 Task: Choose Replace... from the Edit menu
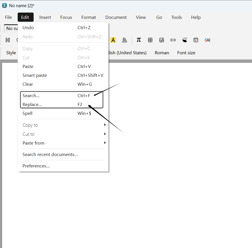[32, 105]
